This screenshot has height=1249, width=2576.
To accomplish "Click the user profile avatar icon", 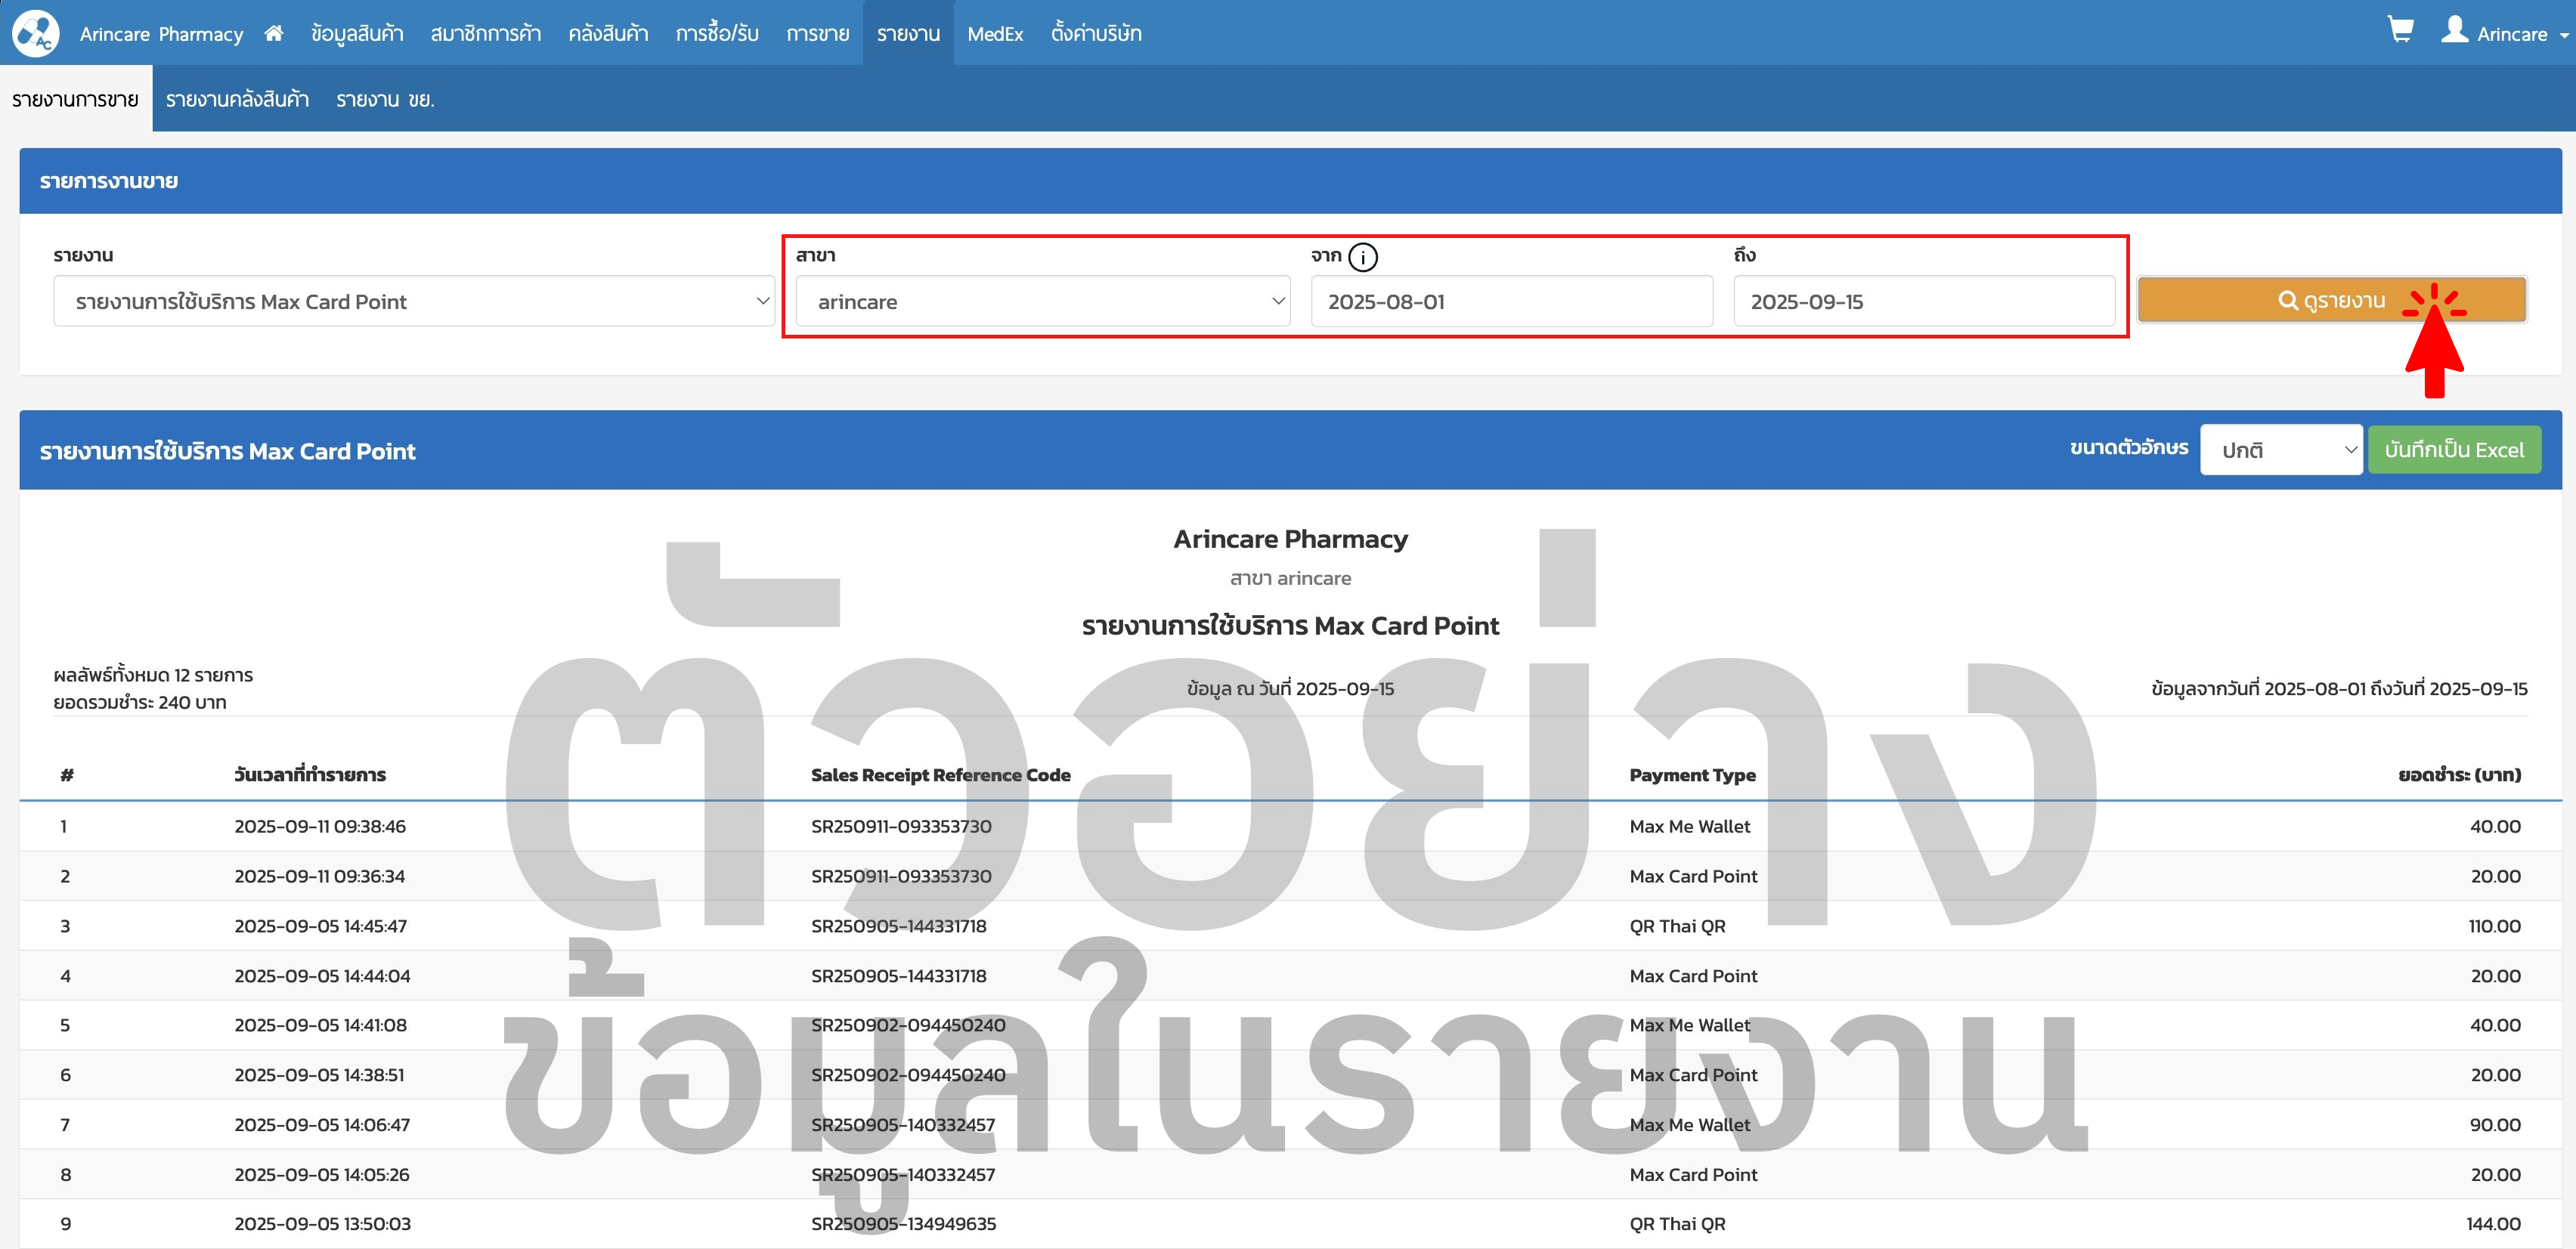I will (2454, 30).
